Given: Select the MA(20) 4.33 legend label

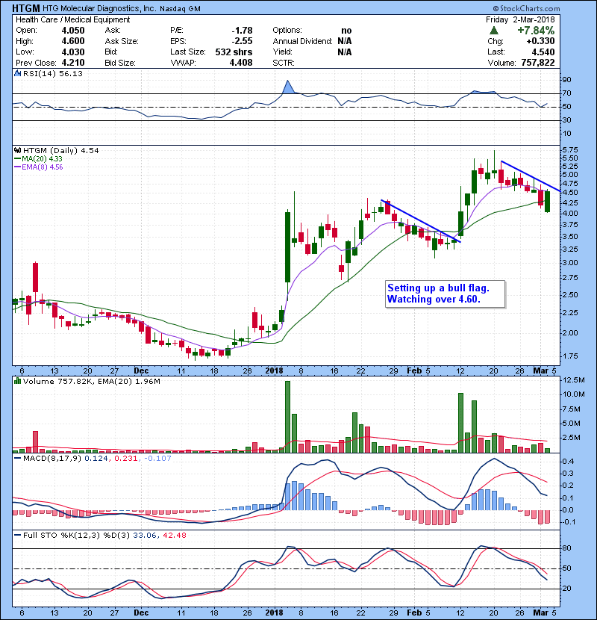Looking at the screenshot, I should pyautogui.click(x=42, y=158).
